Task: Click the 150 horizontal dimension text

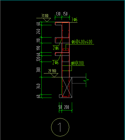Action: tap(65, 14)
